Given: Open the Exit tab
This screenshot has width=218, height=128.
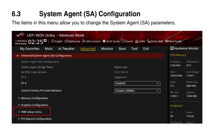Looking at the screenshot, I should click(x=146, y=49).
